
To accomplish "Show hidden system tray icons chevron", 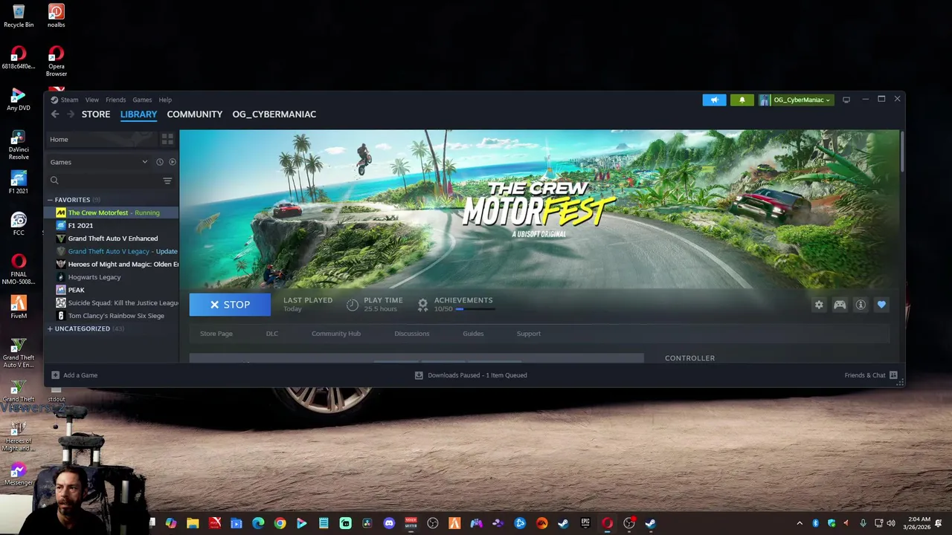I will 800,523.
